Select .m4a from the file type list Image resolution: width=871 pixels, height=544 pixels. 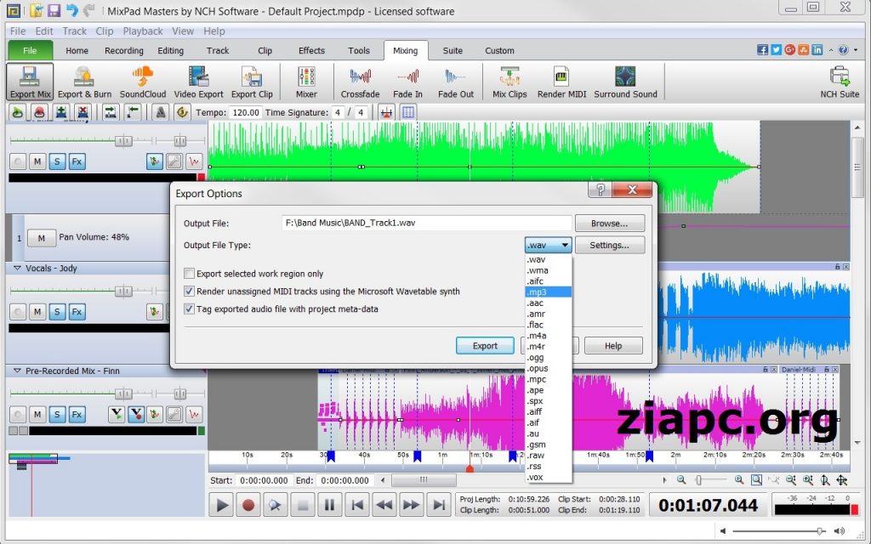549,336
